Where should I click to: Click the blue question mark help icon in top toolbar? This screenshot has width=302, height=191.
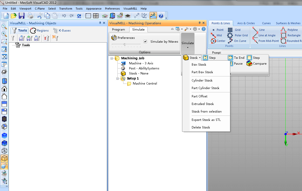(161, 16)
